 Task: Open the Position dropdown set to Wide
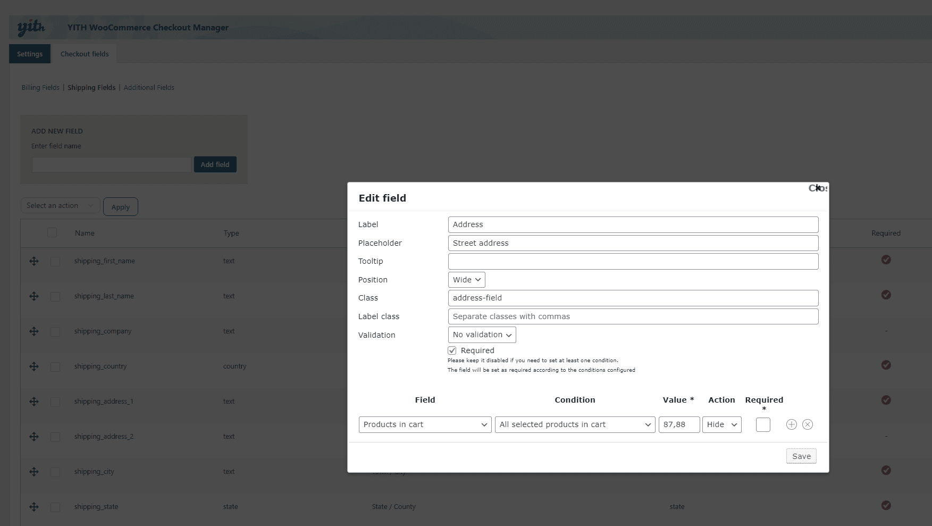click(466, 280)
